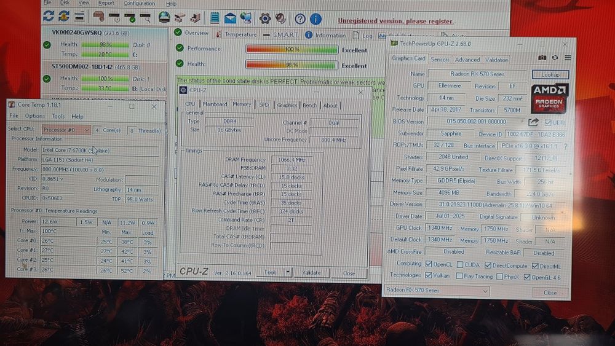Screen dimensions: 615x346
Task: Switch to the Advanced tab in GPU-Z
Action: coord(467,60)
